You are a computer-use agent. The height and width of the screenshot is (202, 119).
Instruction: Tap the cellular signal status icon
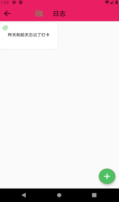point(112,2)
